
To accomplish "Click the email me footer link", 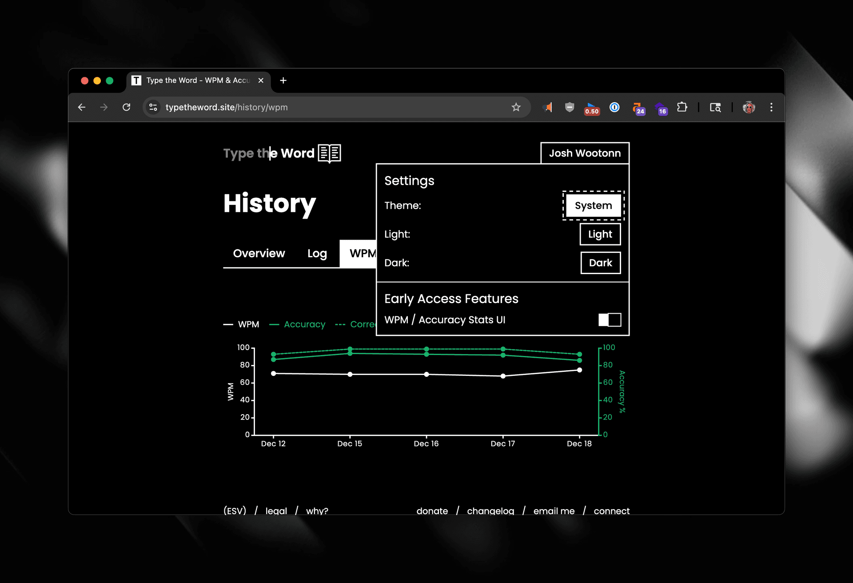I will pos(554,511).
